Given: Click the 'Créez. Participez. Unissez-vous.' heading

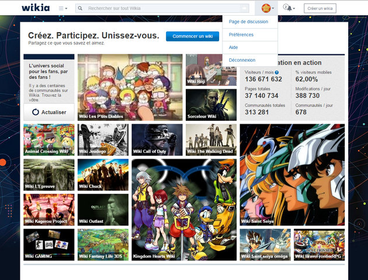Looking at the screenshot, I should [x=93, y=36].
